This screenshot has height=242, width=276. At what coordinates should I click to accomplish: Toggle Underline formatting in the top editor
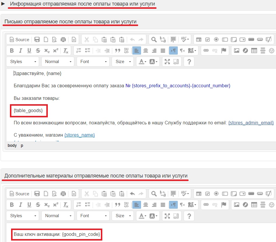point(29,51)
